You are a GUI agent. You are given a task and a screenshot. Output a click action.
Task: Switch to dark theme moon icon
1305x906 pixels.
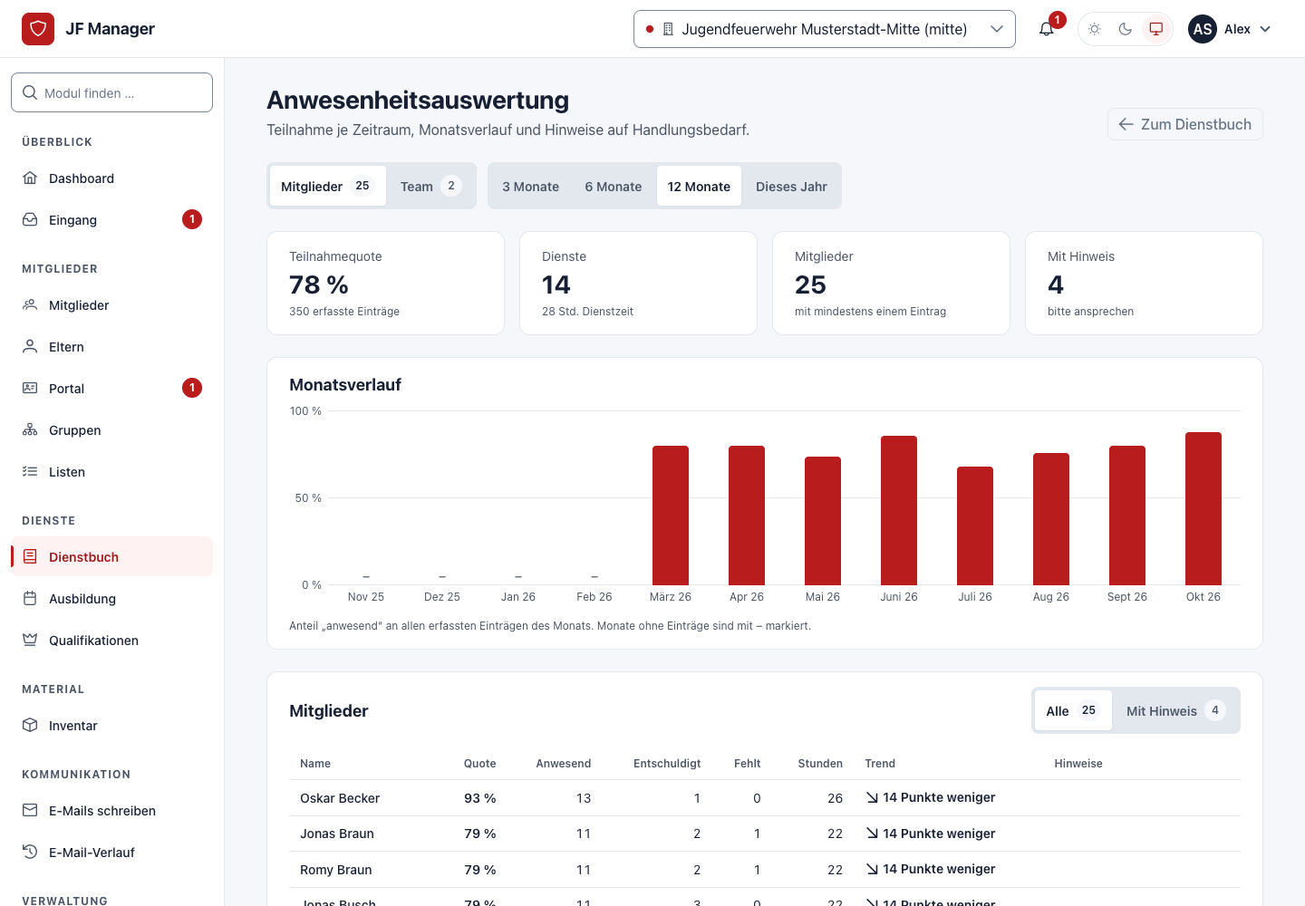[1126, 29]
